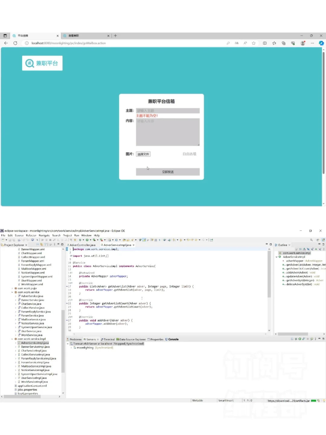Image resolution: width=326 pixels, height=435 pixels.
Task: Toggle hide non-public members in Outline
Action: tap(316, 249)
